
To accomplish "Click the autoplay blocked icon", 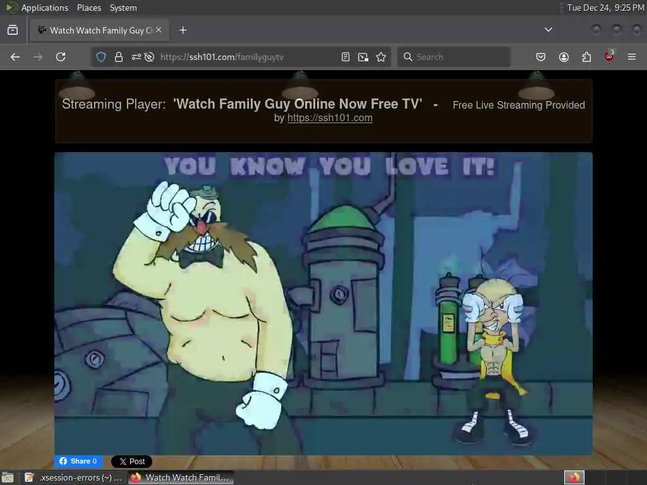I will (149, 57).
